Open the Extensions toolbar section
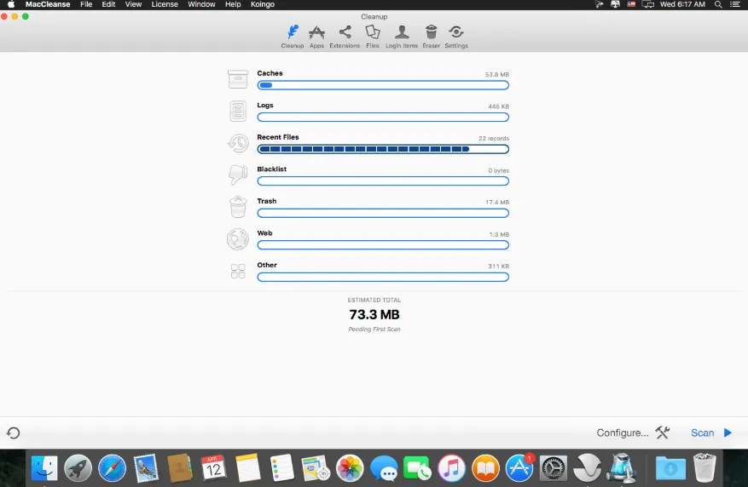 click(x=345, y=37)
